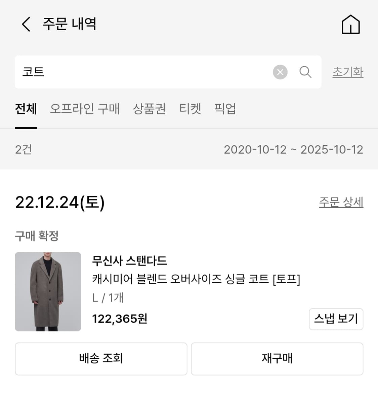Select the 픽업 tab
The height and width of the screenshot is (393, 378).
coord(225,109)
